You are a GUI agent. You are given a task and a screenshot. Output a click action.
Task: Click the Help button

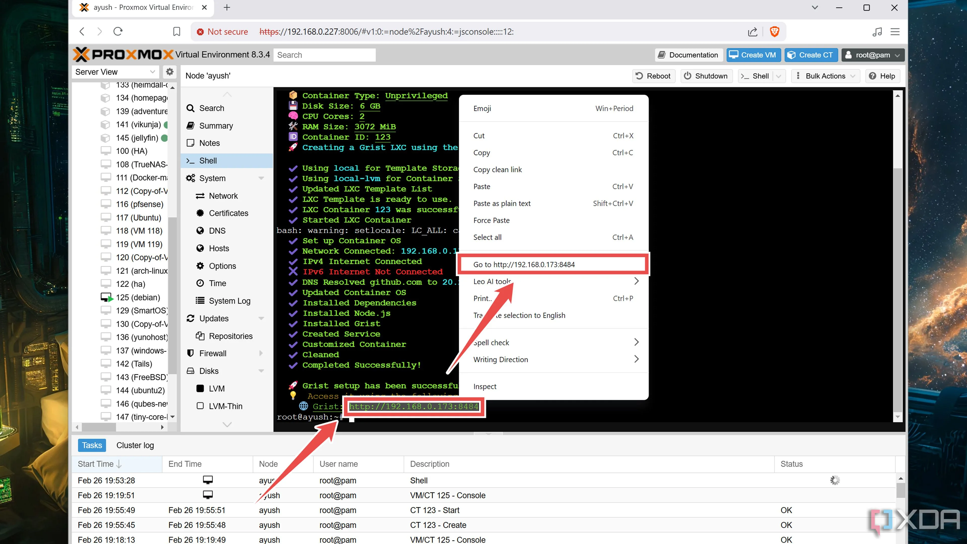(x=882, y=76)
